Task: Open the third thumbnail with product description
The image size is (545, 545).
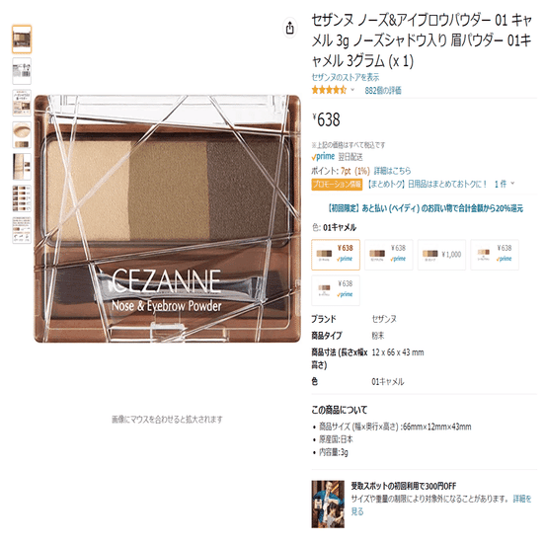Action: [22, 103]
